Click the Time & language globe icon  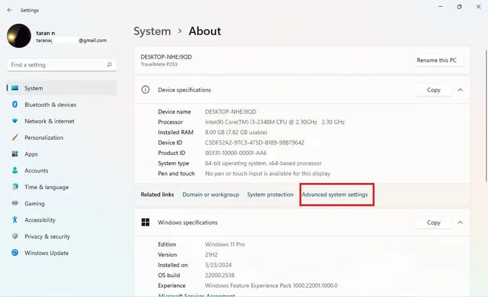[15, 187]
